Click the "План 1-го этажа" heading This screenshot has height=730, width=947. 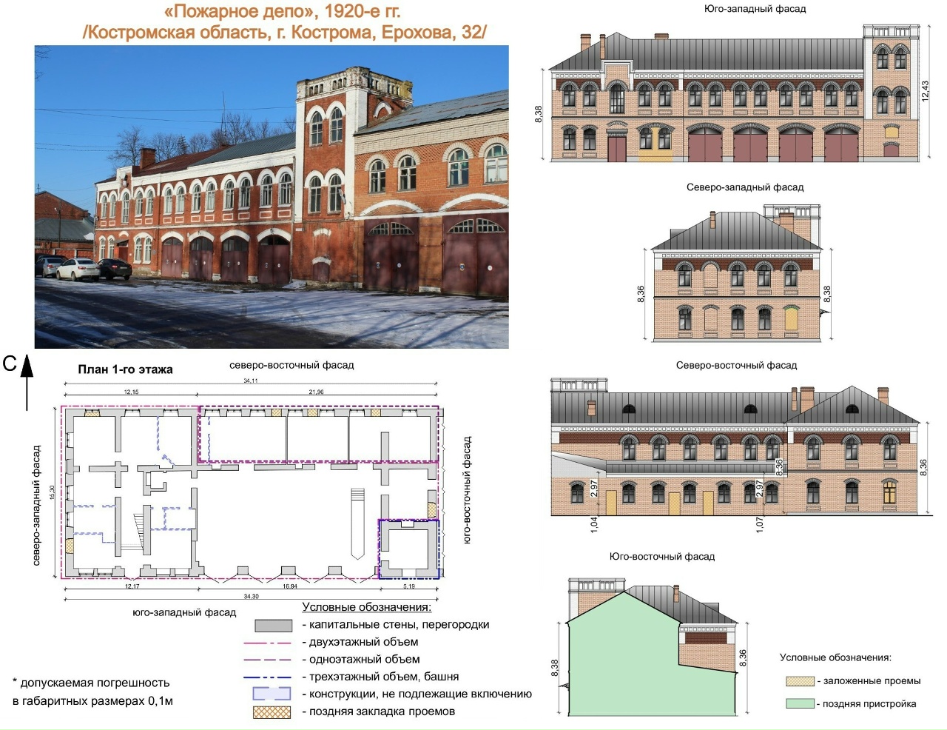125,369
